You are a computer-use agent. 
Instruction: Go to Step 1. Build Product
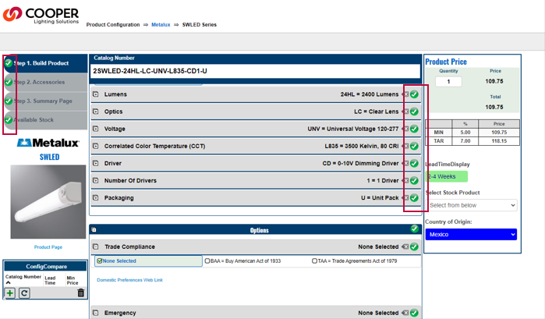[x=45, y=63]
